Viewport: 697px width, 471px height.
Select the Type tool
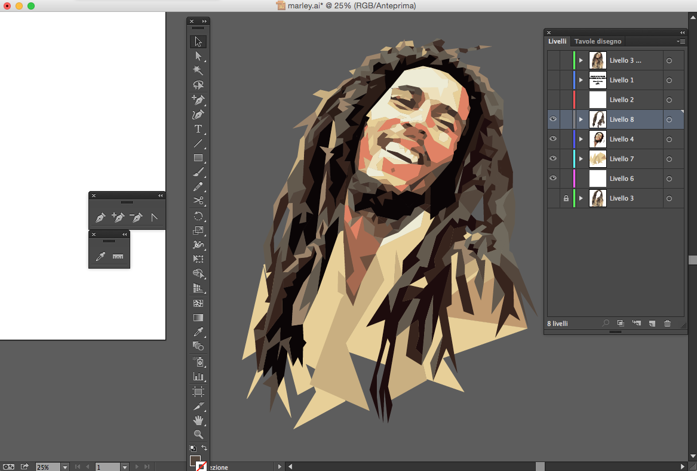tap(198, 129)
